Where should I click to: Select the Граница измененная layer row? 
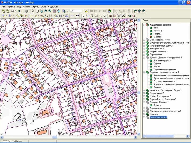[160, 108]
